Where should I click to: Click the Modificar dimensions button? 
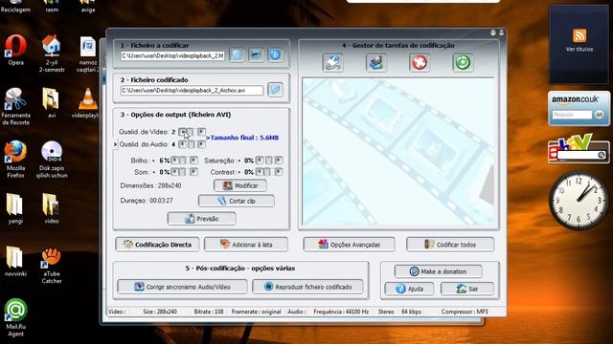pyautogui.click(x=240, y=185)
